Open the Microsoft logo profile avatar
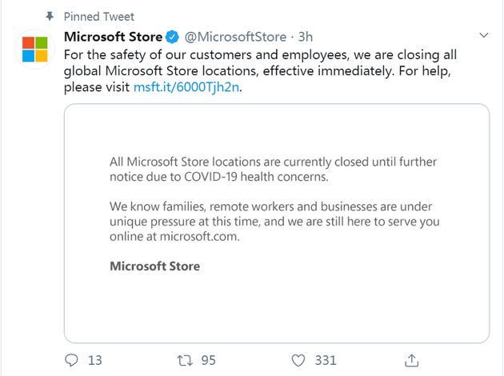The image size is (504, 376). [x=34, y=49]
